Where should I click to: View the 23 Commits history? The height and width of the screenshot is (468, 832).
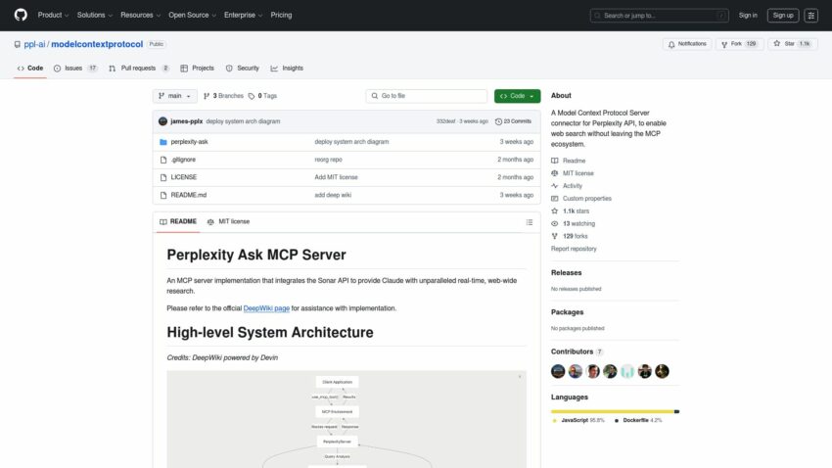coord(513,121)
